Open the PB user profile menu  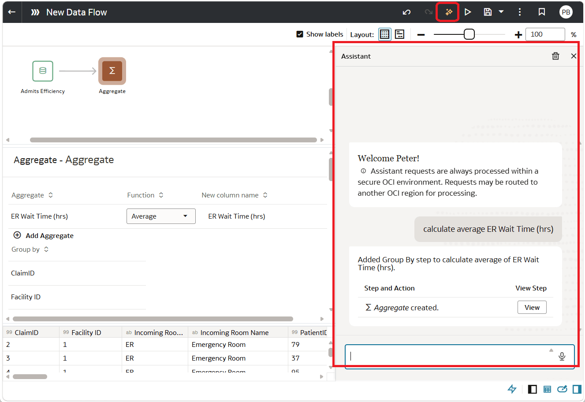click(x=566, y=12)
